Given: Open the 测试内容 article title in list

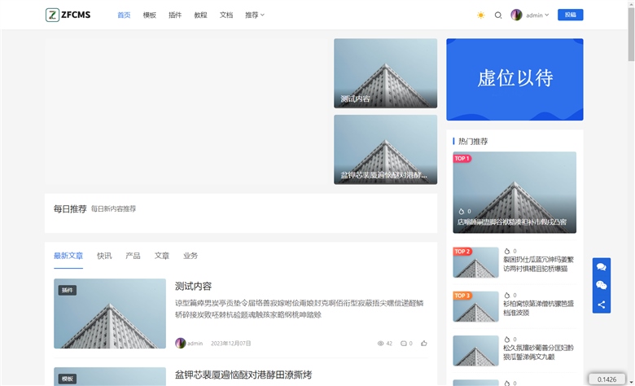Looking at the screenshot, I should point(193,287).
